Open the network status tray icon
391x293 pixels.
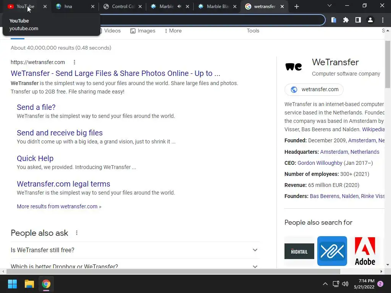336,284
